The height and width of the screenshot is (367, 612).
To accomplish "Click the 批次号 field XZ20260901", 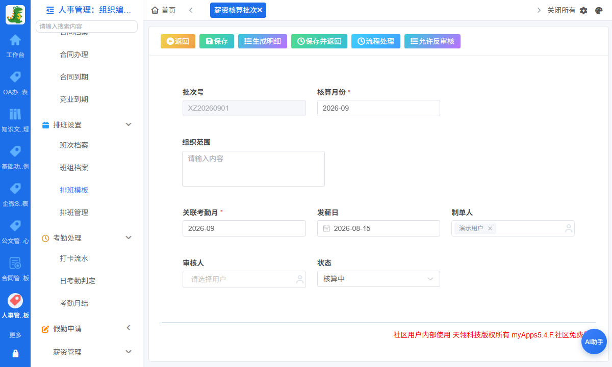I will click(x=244, y=108).
